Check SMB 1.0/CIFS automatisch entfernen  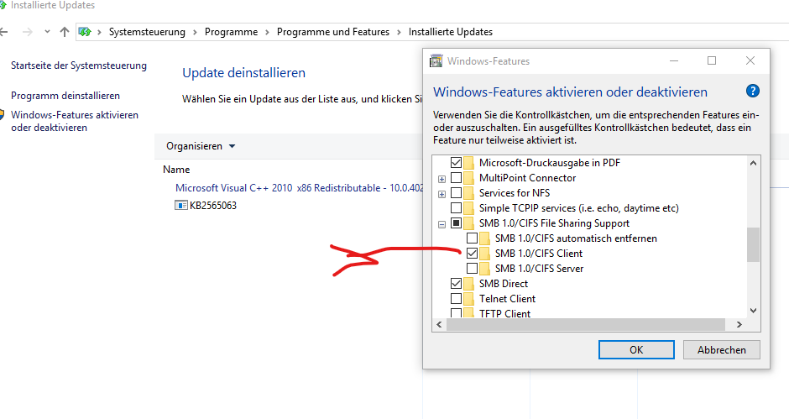(472, 238)
